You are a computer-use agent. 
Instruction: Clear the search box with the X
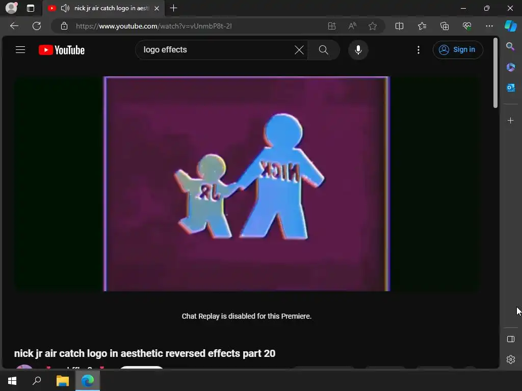(x=299, y=50)
